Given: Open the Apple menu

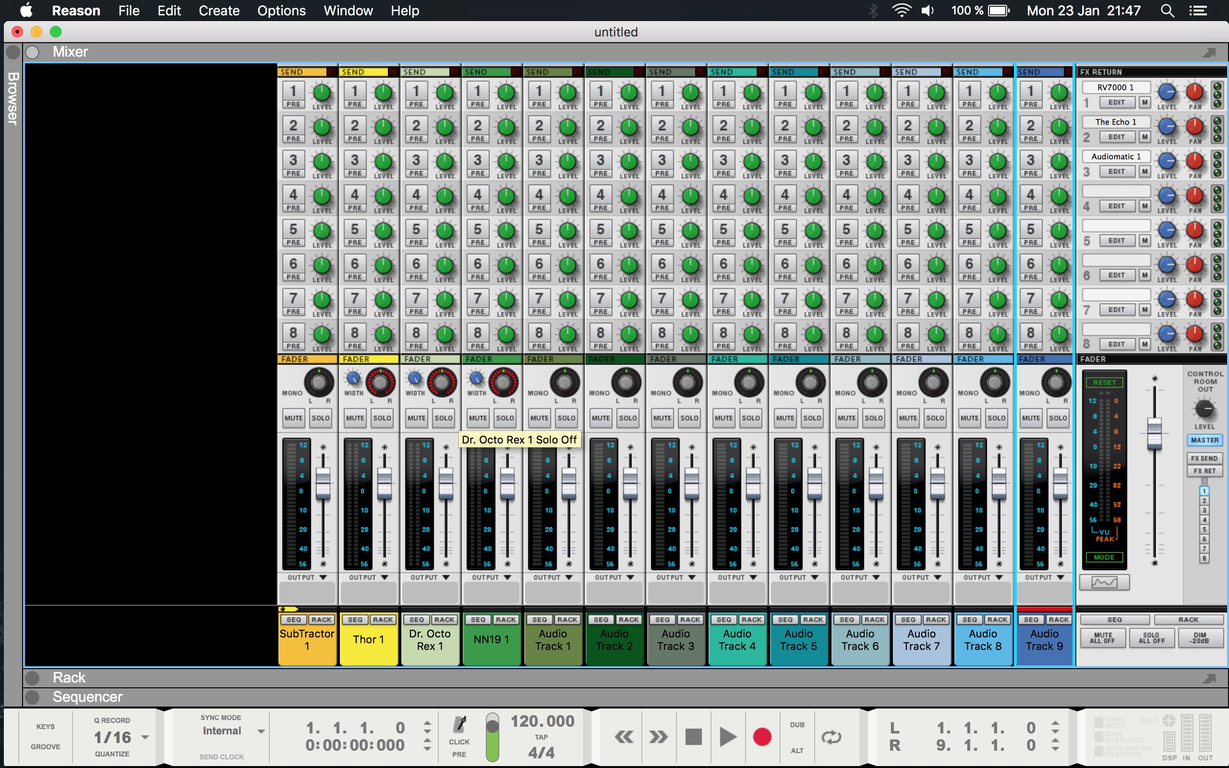Looking at the screenshot, I should tap(26, 10).
